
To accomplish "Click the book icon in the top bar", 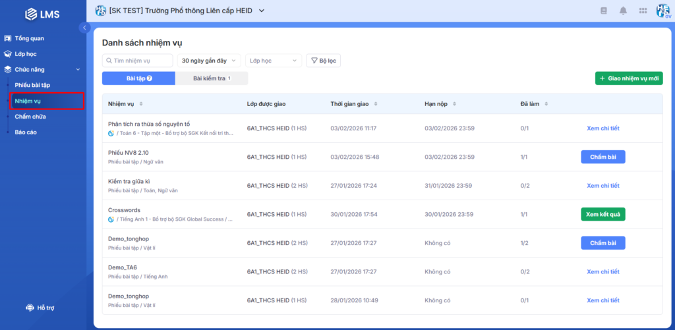I will [x=603, y=11].
